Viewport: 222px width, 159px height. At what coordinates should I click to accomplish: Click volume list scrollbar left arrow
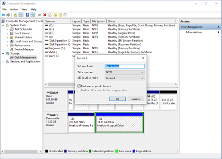(46, 85)
